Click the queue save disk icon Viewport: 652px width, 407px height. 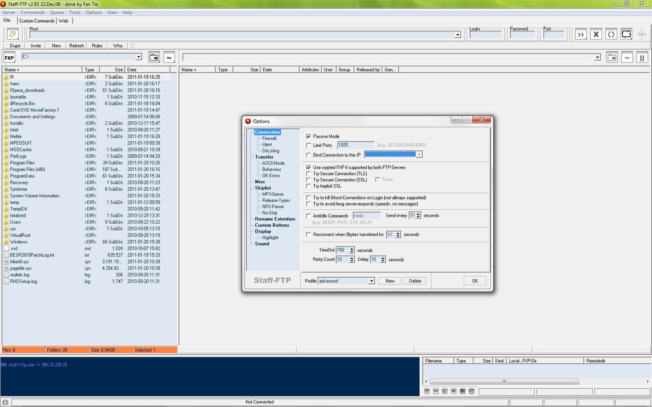pyautogui.click(x=463, y=391)
